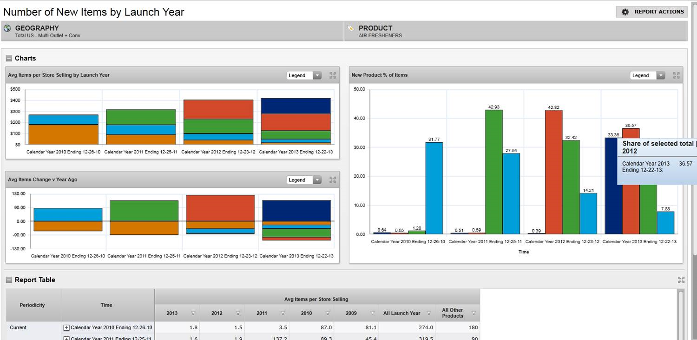Open the Report Actions menu
This screenshot has height=340, width=697.
click(x=652, y=12)
